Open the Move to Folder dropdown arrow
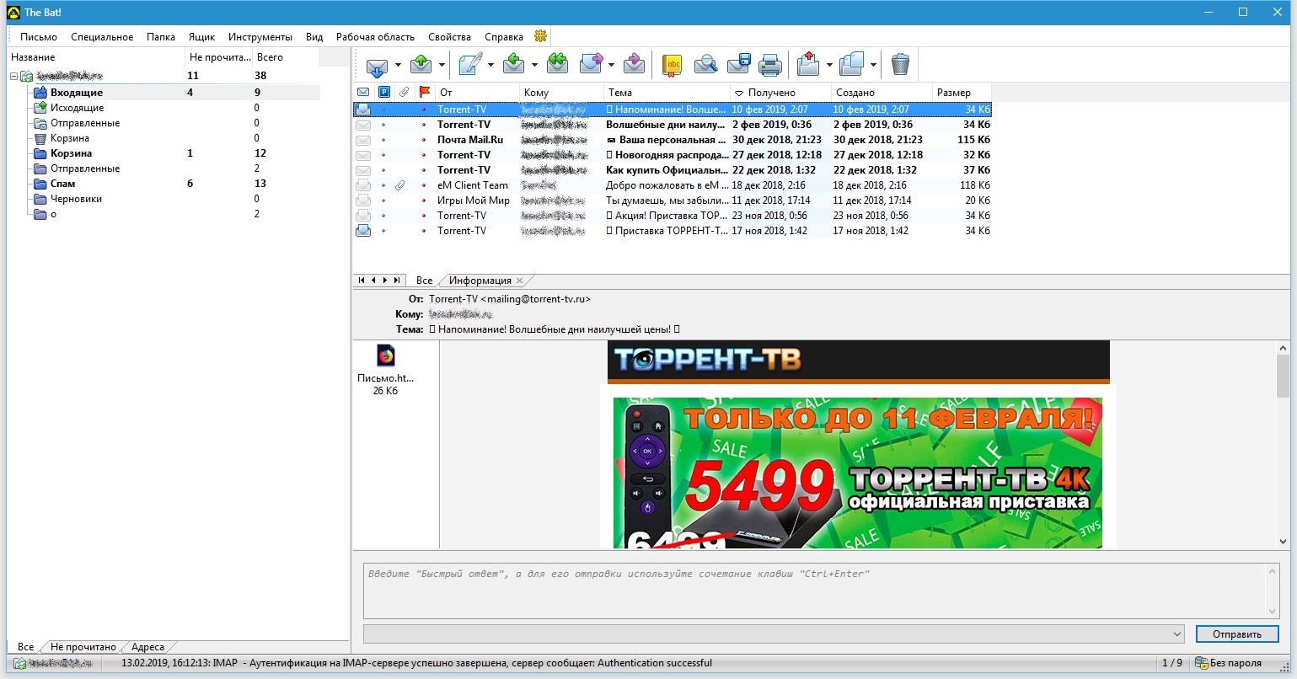 point(829,65)
